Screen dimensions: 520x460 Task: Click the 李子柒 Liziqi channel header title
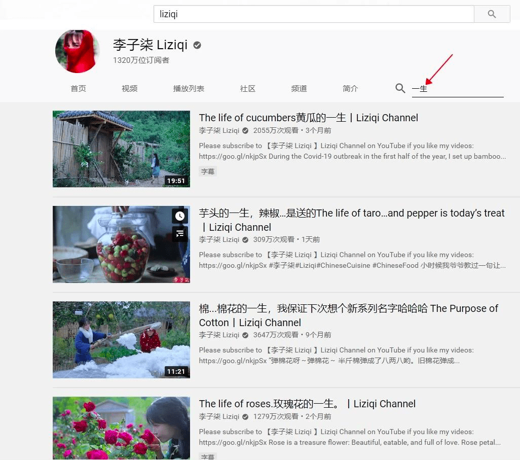point(150,45)
